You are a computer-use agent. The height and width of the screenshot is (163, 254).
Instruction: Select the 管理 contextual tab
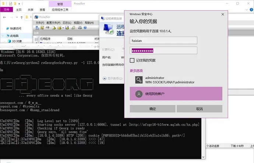[x=60, y=4]
